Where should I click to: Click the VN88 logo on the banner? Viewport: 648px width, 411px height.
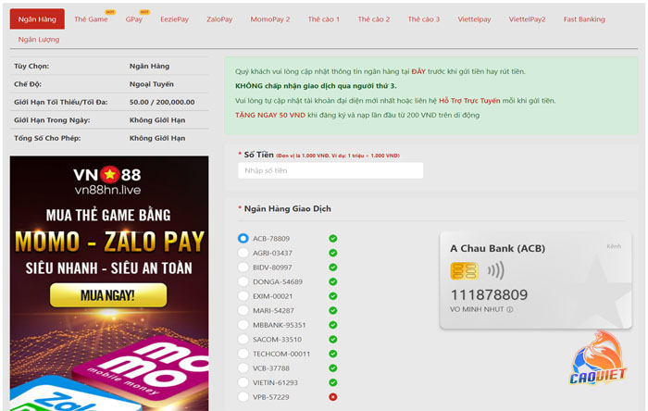(107, 175)
